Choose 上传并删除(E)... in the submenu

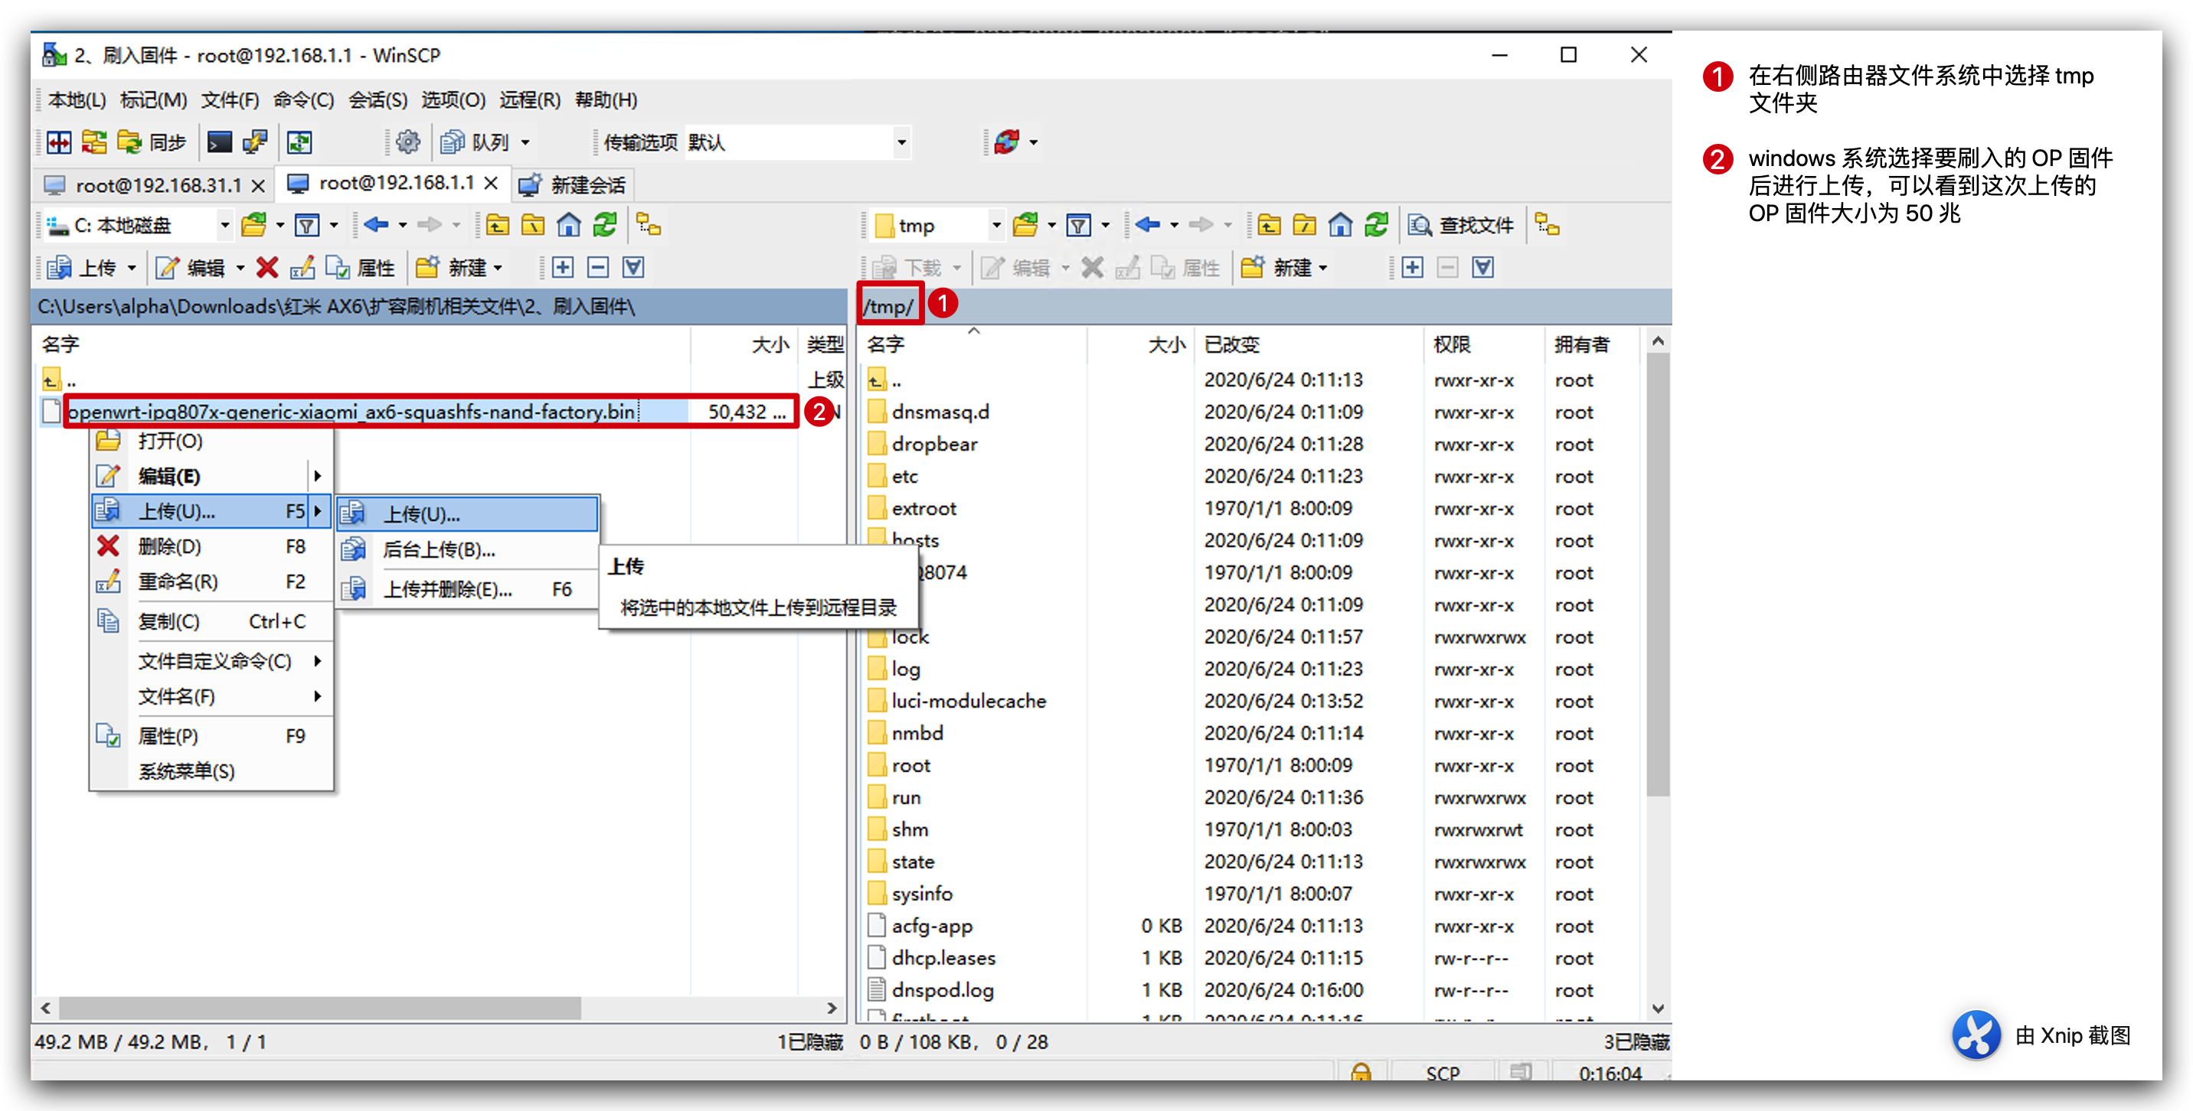[466, 588]
